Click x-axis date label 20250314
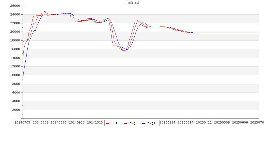The width and height of the screenshot is (264, 141). (x=186, y=122)
